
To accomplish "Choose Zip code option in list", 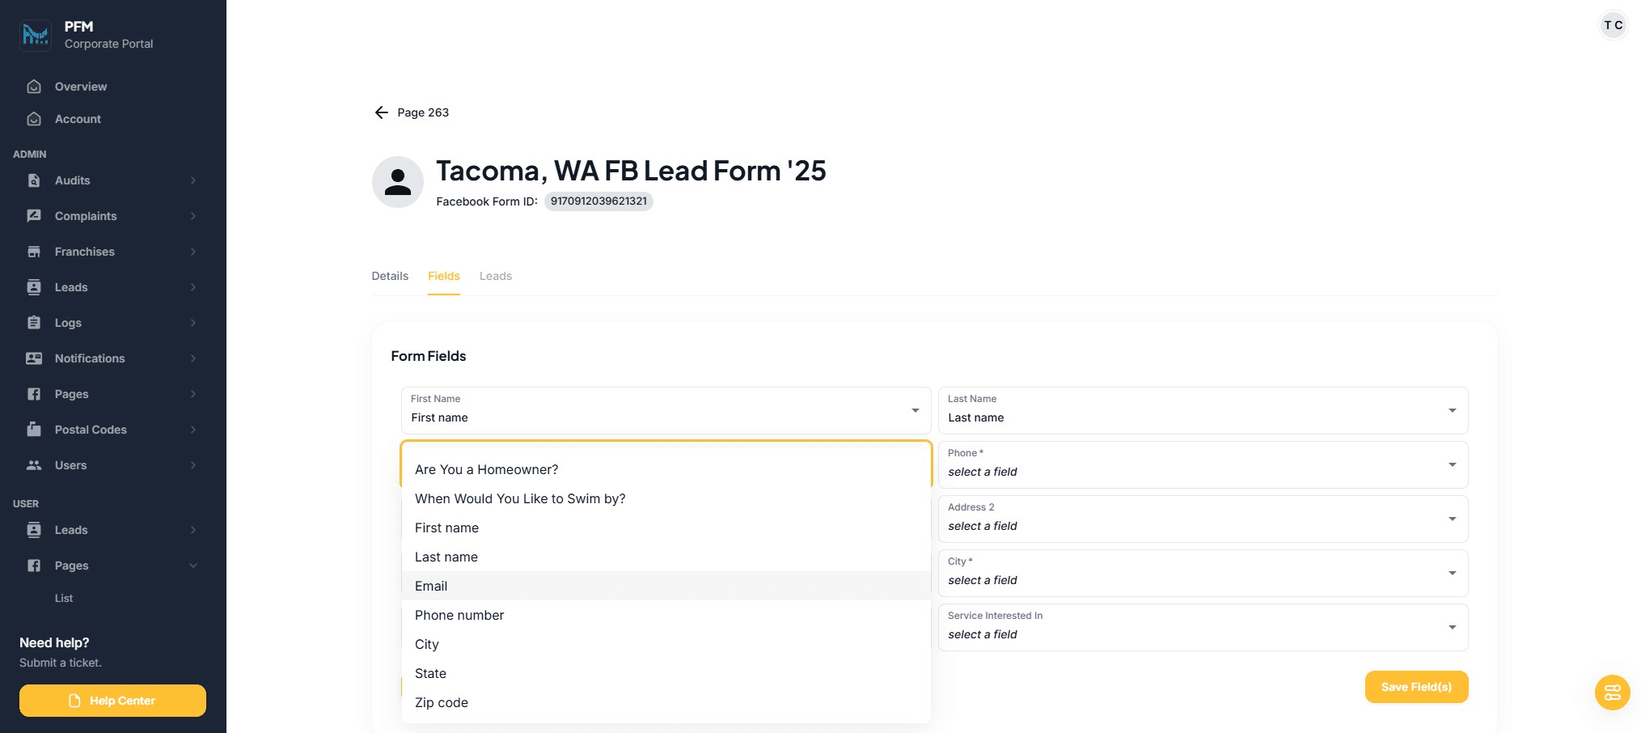I will tap(442, 702).
